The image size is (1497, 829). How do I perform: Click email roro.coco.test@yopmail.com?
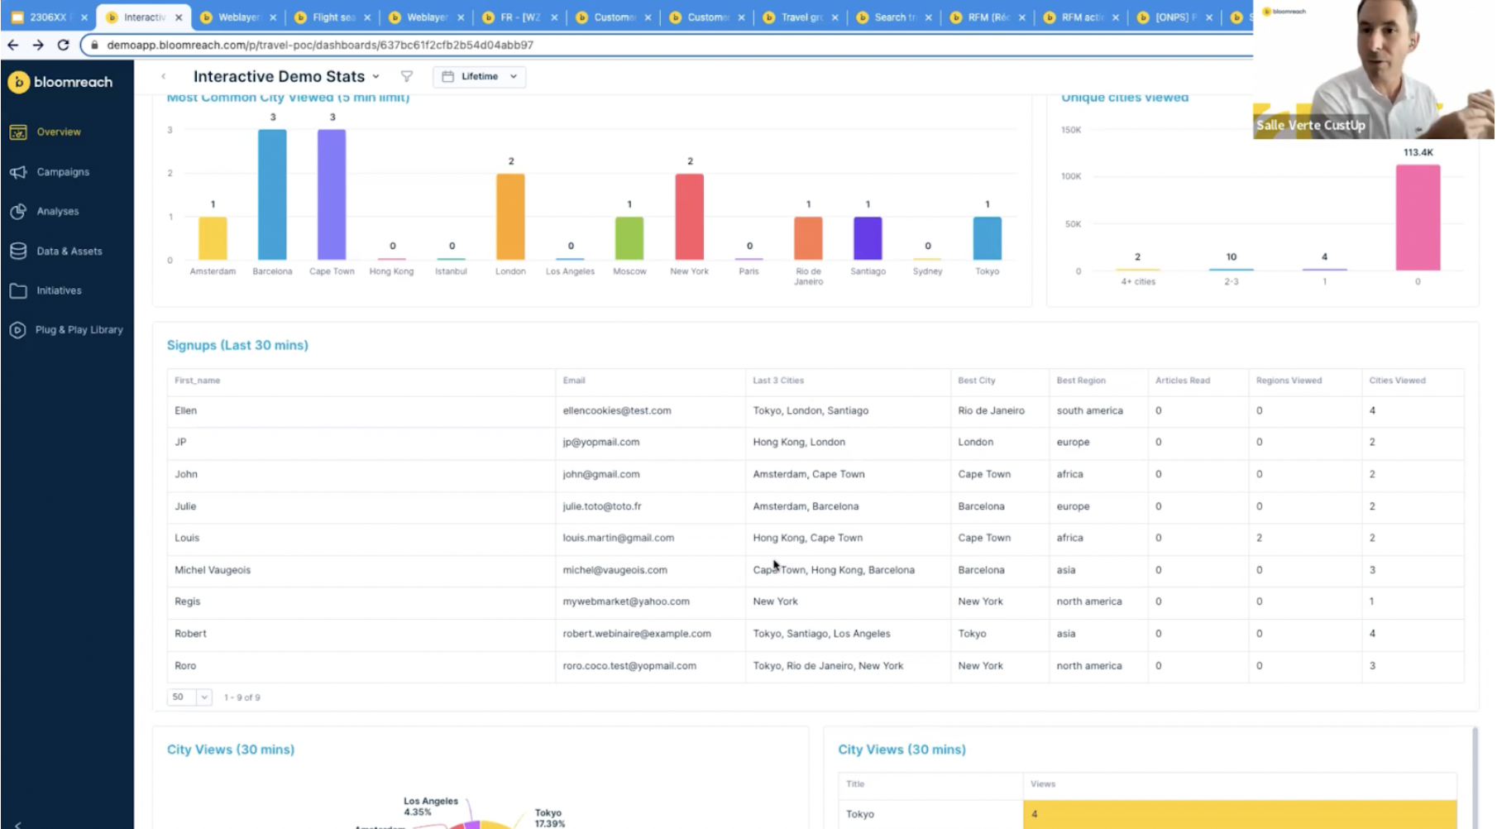629,666
